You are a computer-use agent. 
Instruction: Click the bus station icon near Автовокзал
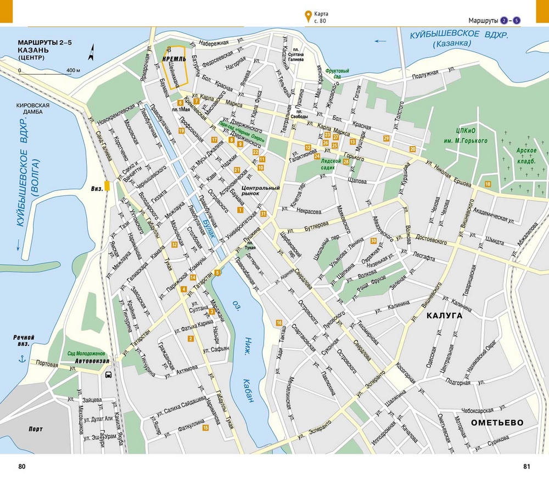pyautogui.click(x=108, y=375)
